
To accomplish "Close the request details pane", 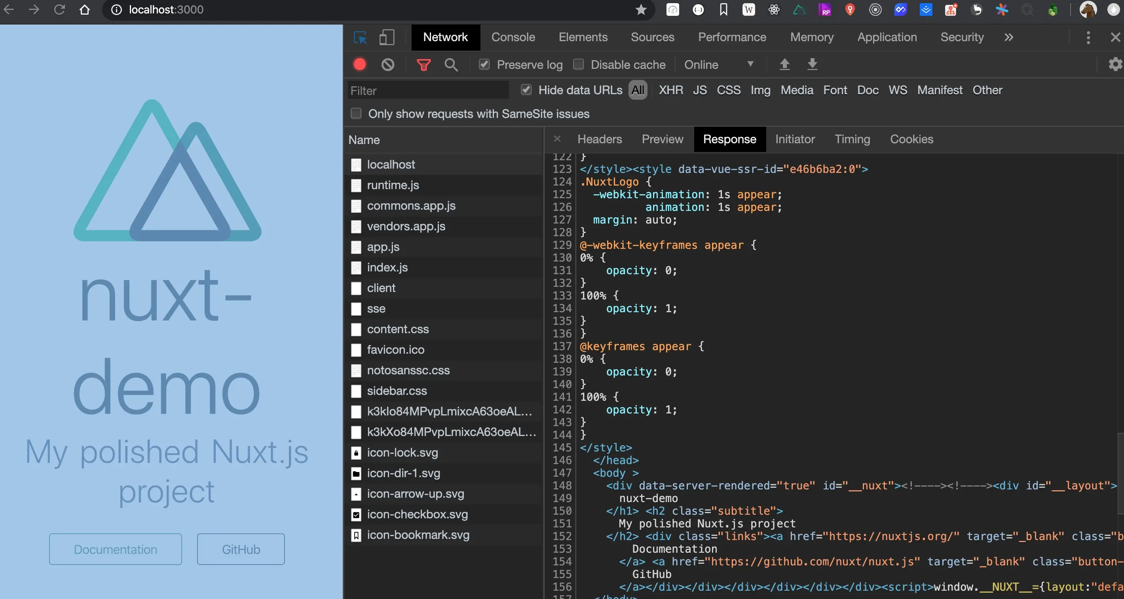I will [x=557, y=139].
